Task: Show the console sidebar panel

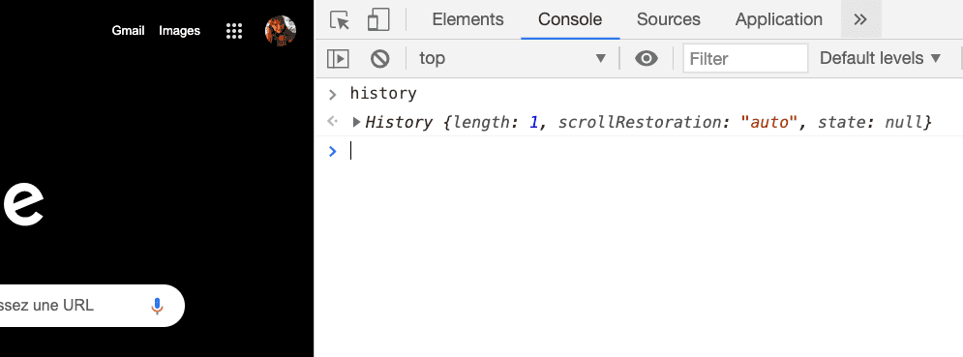Action: click(338, 58)
